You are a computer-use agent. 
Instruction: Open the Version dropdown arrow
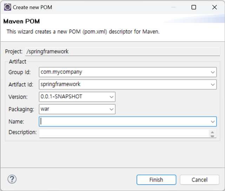pyautogui.click(x=112, y=97)
